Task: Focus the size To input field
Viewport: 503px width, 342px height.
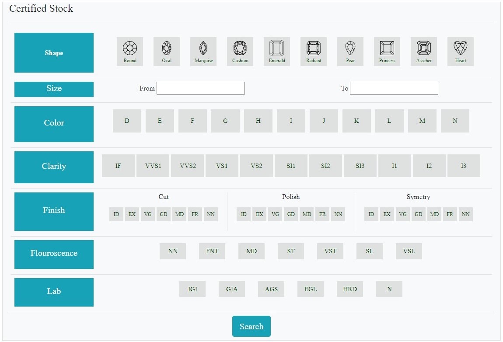Action: 394,88
